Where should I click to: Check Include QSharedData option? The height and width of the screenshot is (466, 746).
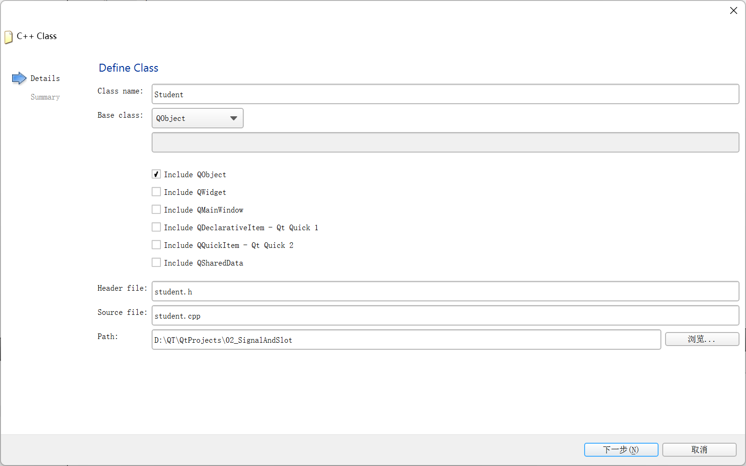click(x=156, y=263)
